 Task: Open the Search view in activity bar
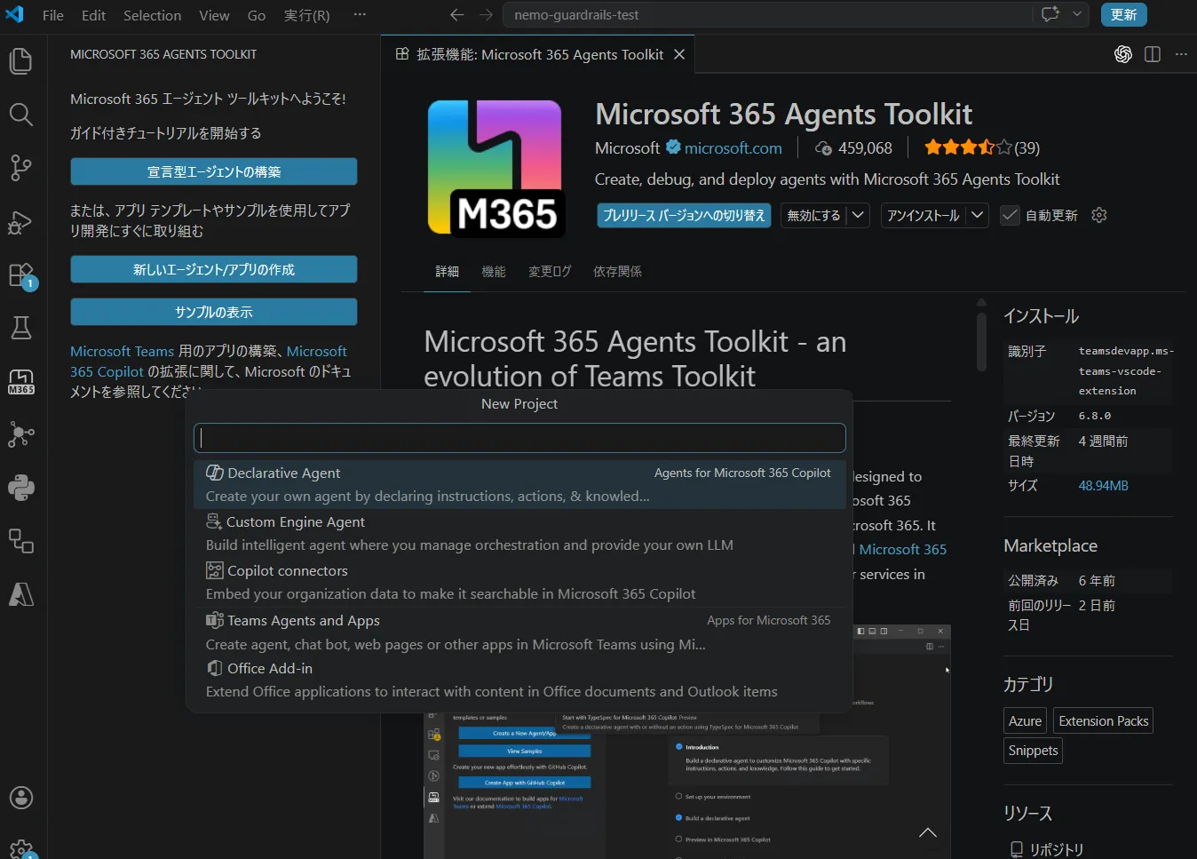click(20, 114)
